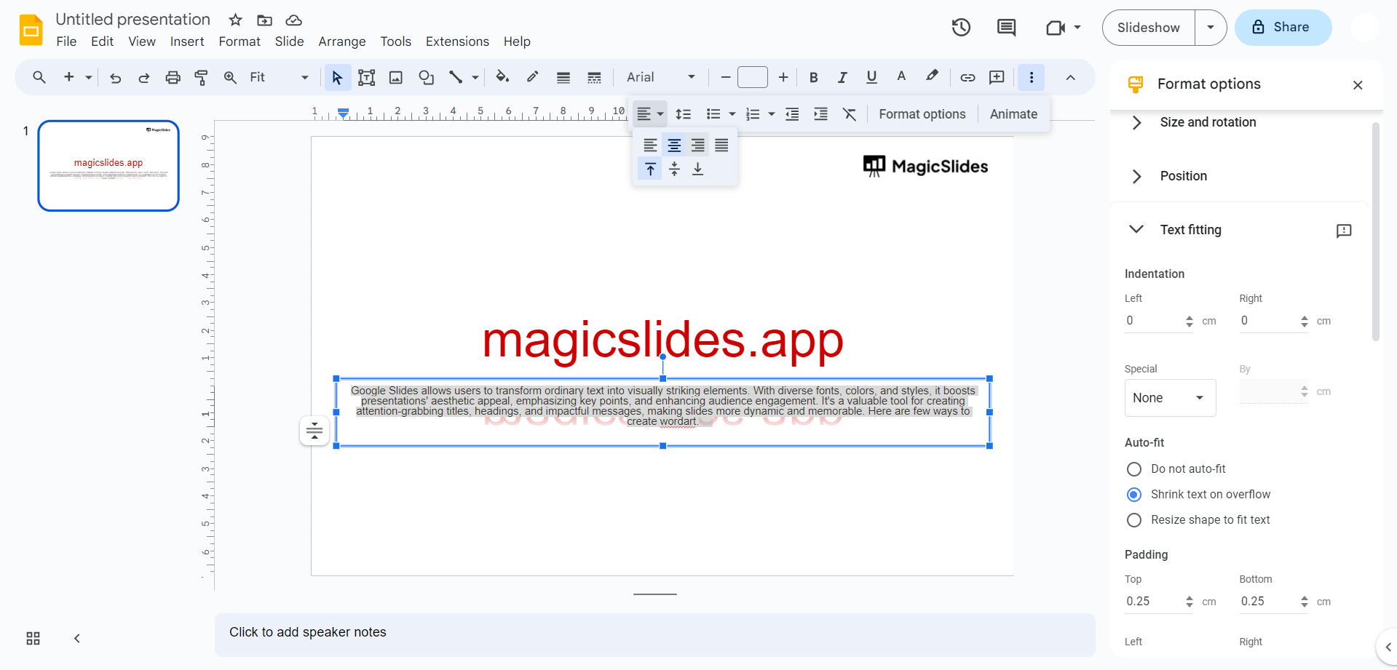Screen dimensions: 1397x670
Task: Open the line type dropdown arrow
Action: pyautogui.click(x=475, y=77)
